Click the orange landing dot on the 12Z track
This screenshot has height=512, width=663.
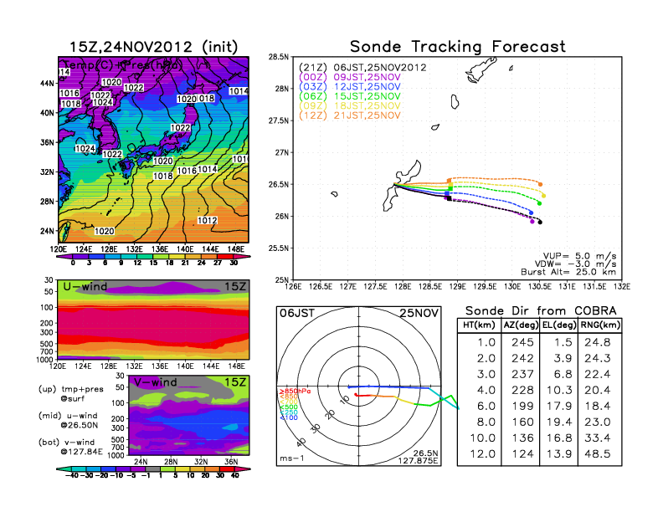541,184
